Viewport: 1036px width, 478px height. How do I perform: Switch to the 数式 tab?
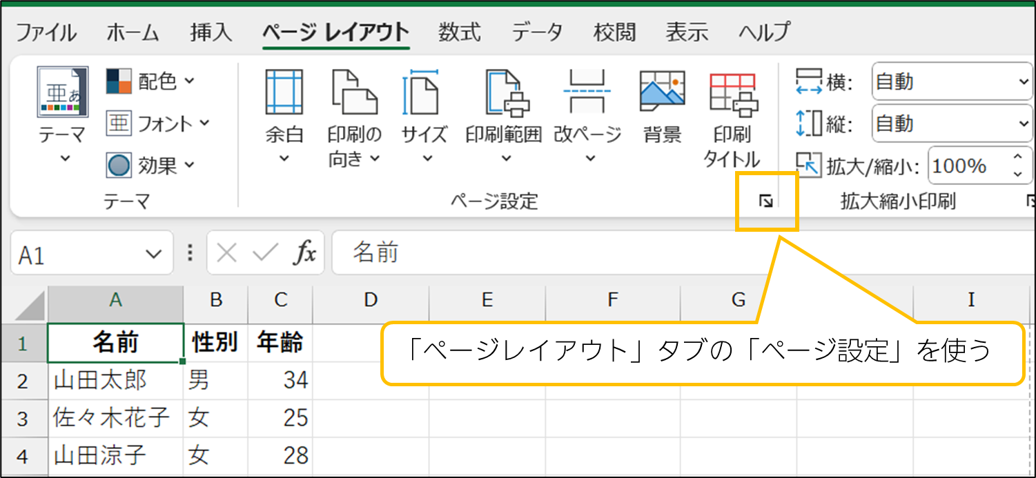point(459,32)
